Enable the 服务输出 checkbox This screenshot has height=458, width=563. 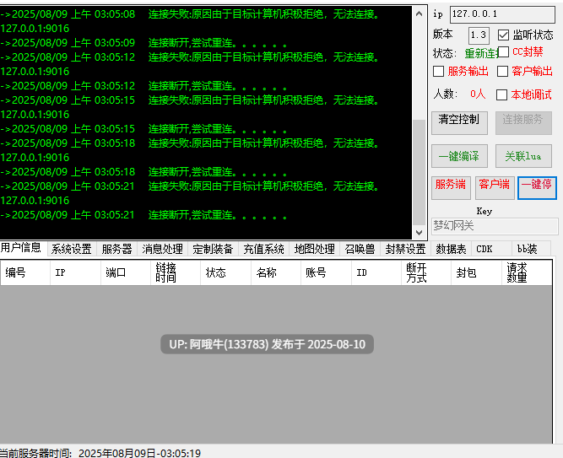click(x=438, y=71)
